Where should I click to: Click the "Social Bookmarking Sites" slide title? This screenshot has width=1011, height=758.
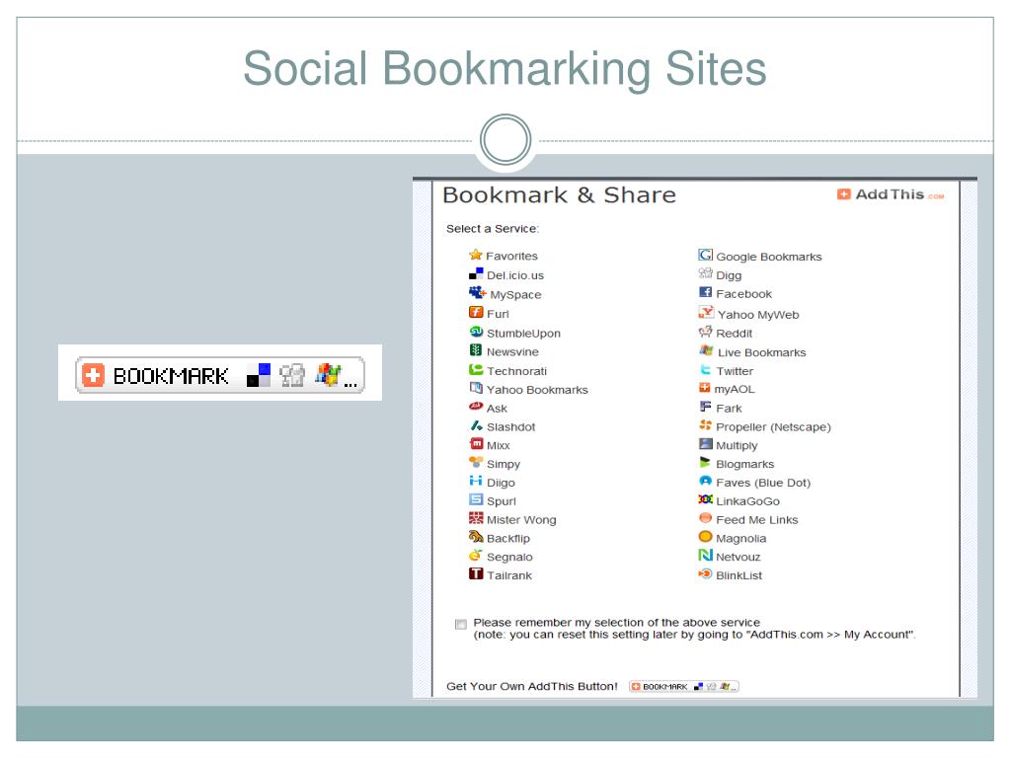(505, 70)
